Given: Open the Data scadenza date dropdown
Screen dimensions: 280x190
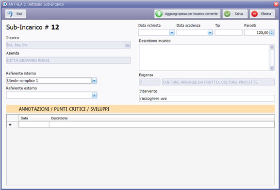Looking at the screenshot, I should pyautogui.click(x=210, y=33).
